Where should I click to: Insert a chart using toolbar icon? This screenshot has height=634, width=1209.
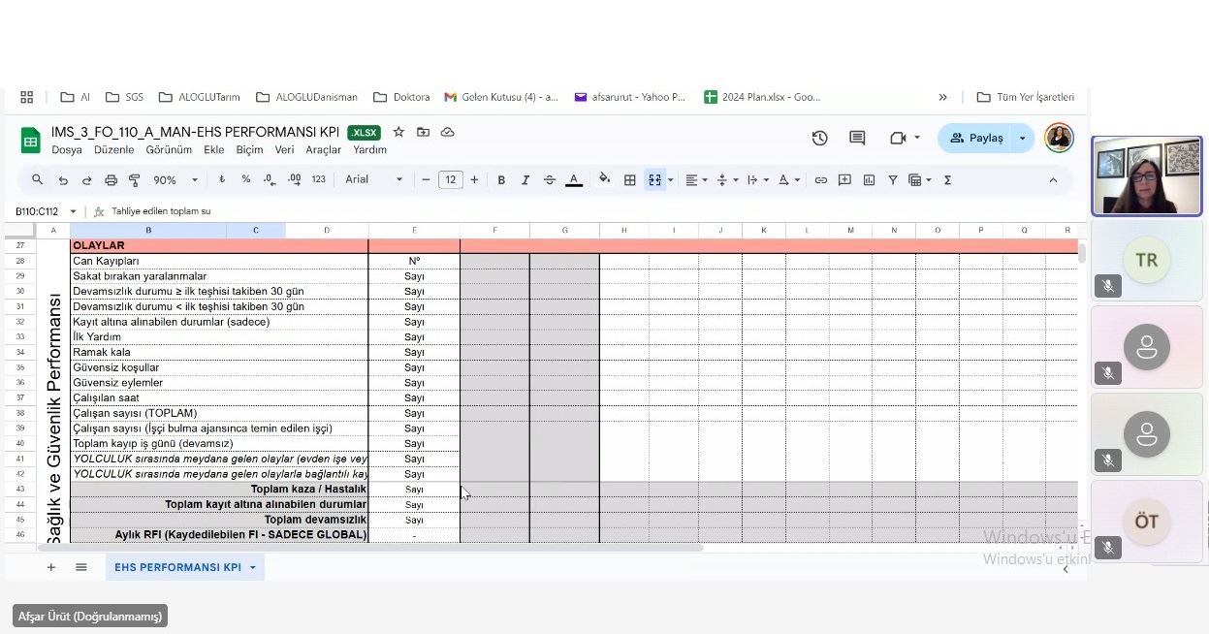click(869, 180)
